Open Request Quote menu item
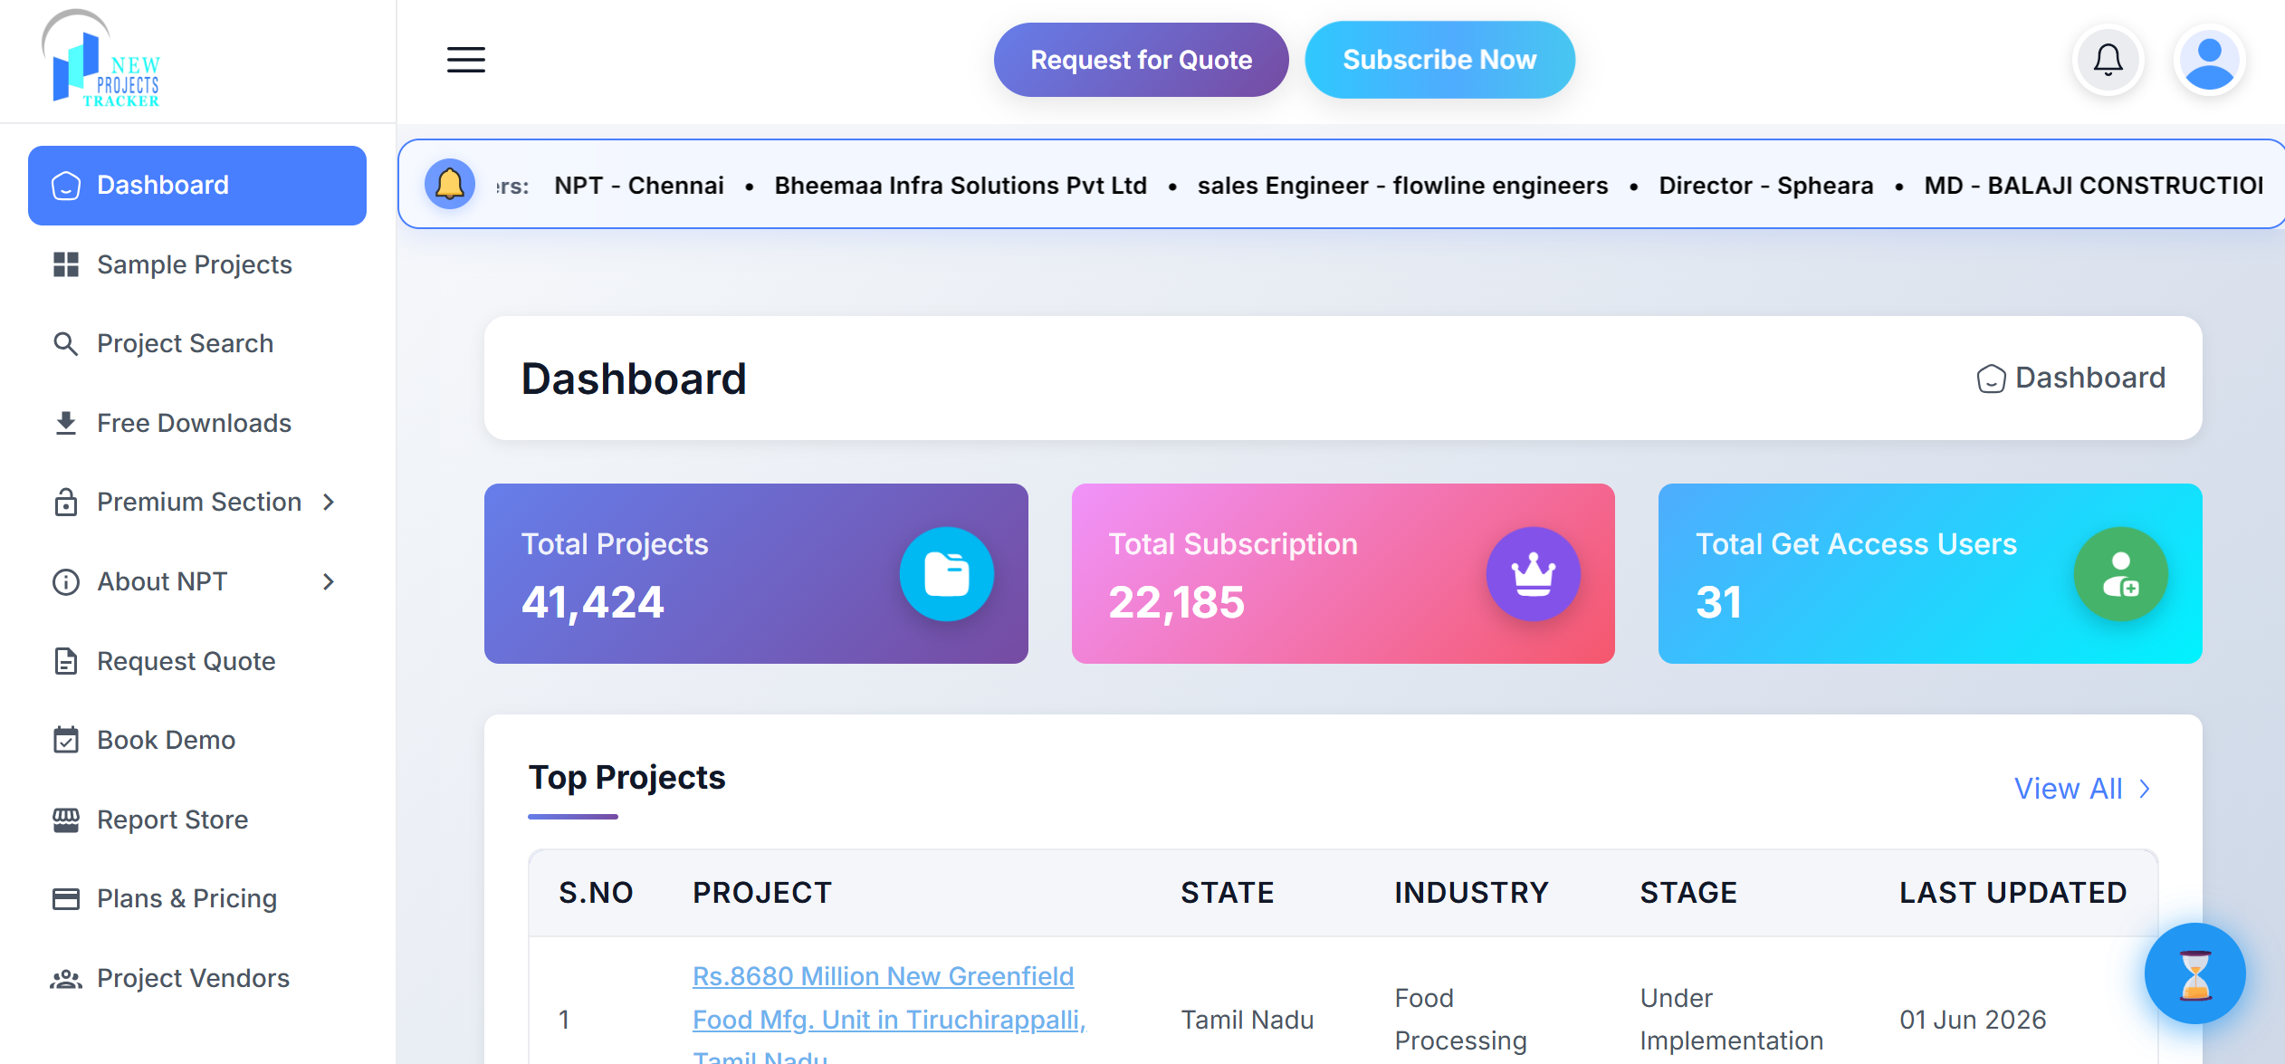The width and height of the screenshot is (2285, 1064). click(x=197, y=661)
